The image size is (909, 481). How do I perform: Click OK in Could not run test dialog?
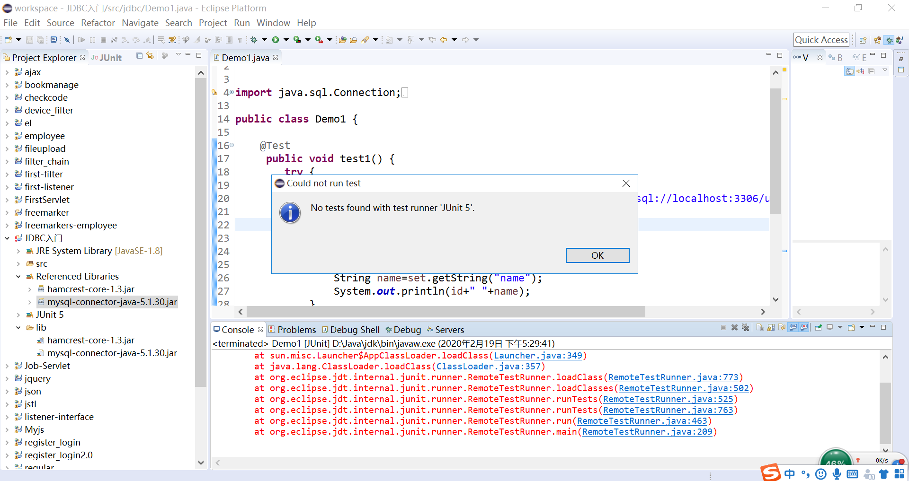pyautogui.click(x=597, y=255)
